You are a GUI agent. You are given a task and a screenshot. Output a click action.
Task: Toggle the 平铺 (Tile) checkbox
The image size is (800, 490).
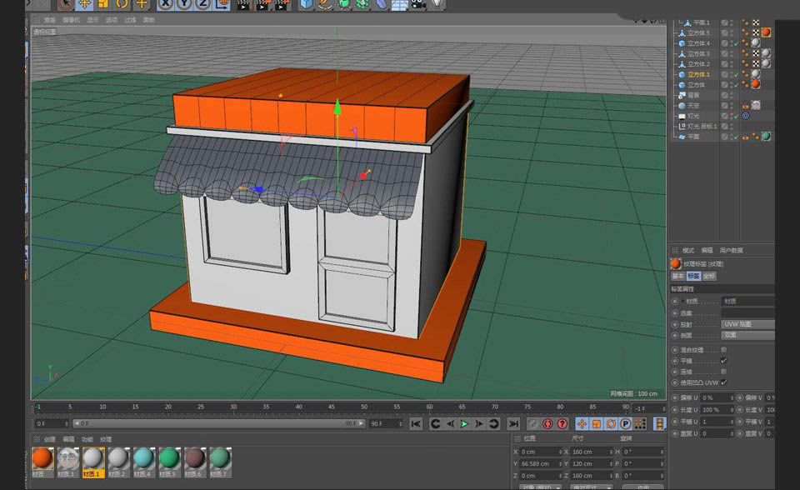pos(723,360)
